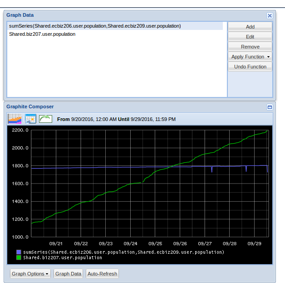
Task: Open the Graph Data button below graph
Action: pyautogui.click(x=68, y=274)
